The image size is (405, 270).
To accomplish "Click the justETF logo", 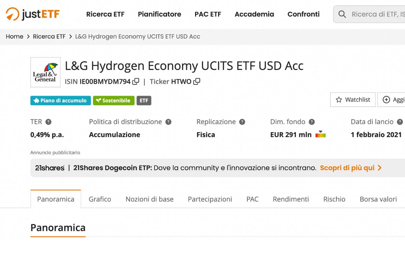I will click(x=32, y=14).
